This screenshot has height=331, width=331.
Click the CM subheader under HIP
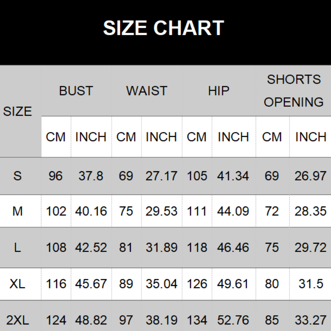coord(197,137)
